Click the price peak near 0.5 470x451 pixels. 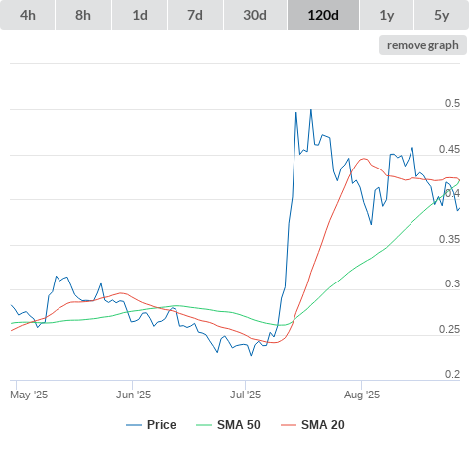(x=311, y=110)
